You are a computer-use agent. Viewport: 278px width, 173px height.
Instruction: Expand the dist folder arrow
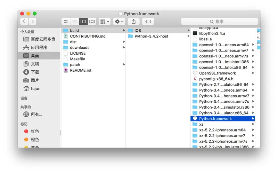tap(124, 42)
